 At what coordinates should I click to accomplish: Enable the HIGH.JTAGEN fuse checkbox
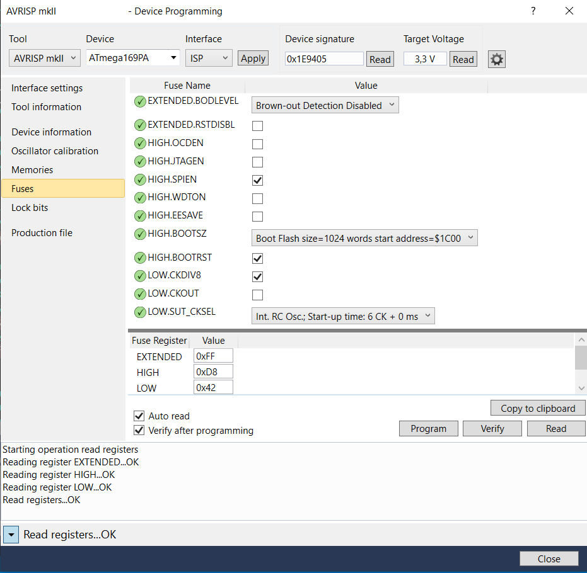click(257, 162)
